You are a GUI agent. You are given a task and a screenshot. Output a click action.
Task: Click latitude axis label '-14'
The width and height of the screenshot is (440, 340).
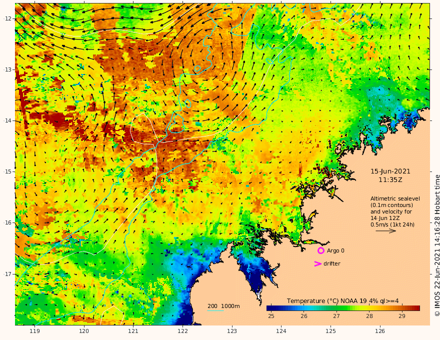click(x=7, y=120)
